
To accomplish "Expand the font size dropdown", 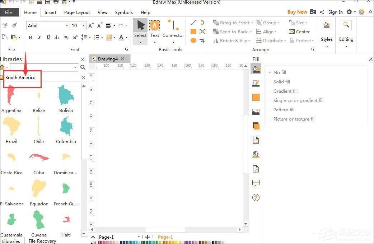I will click(84, 26).
